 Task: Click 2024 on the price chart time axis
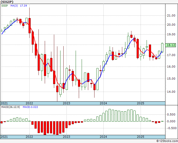[x=103, y=103]
